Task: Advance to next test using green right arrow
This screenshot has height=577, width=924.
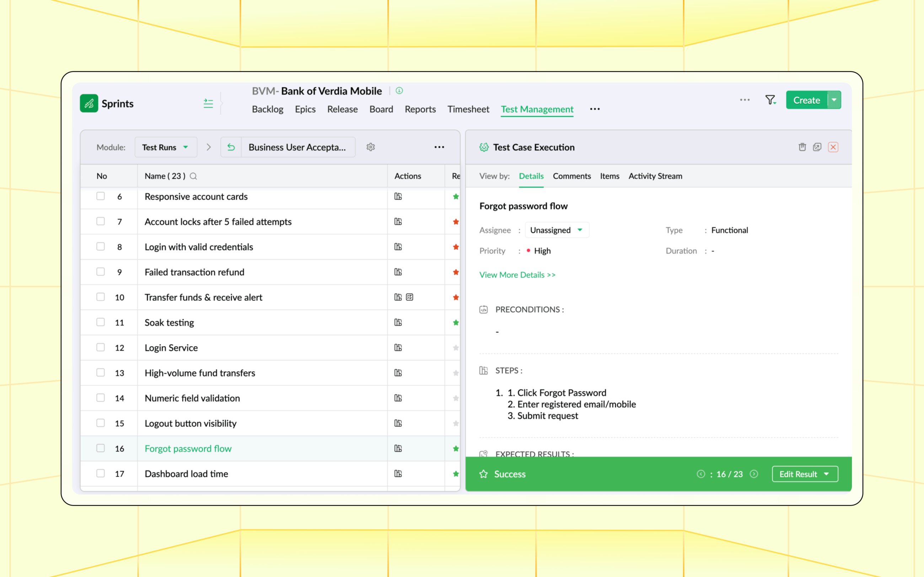Action: tap(754, 474)
